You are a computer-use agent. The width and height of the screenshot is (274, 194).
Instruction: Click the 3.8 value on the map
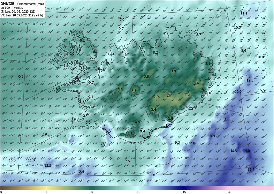pos(146,76)
